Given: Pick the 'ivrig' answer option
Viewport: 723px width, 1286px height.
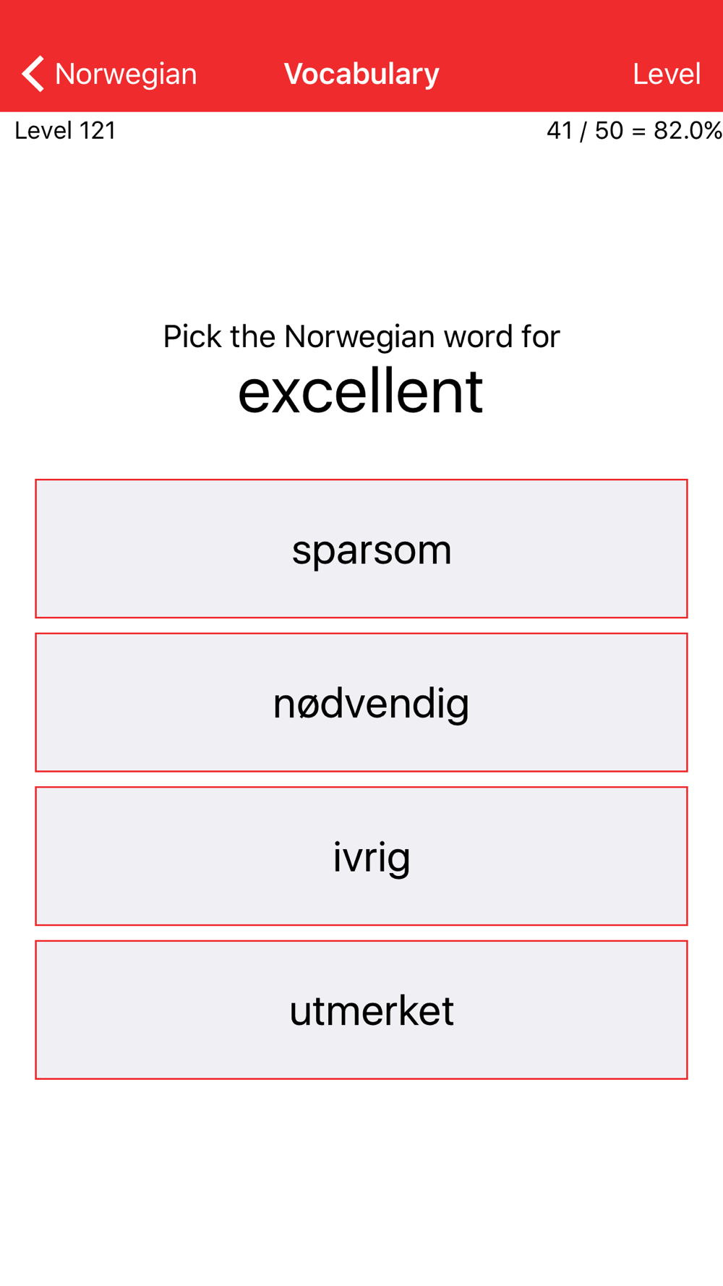Looking at the screenshot, I should click(x=361, y=856).
